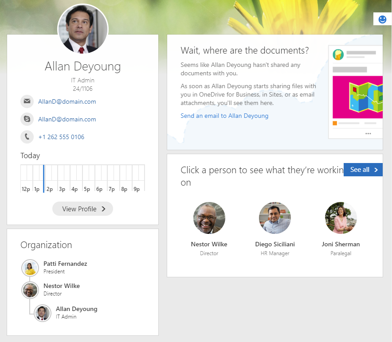The height and width of the screenshot is (342, 392).
Task: Call the number +1 262 555 0106
Action: pos(61,137)
